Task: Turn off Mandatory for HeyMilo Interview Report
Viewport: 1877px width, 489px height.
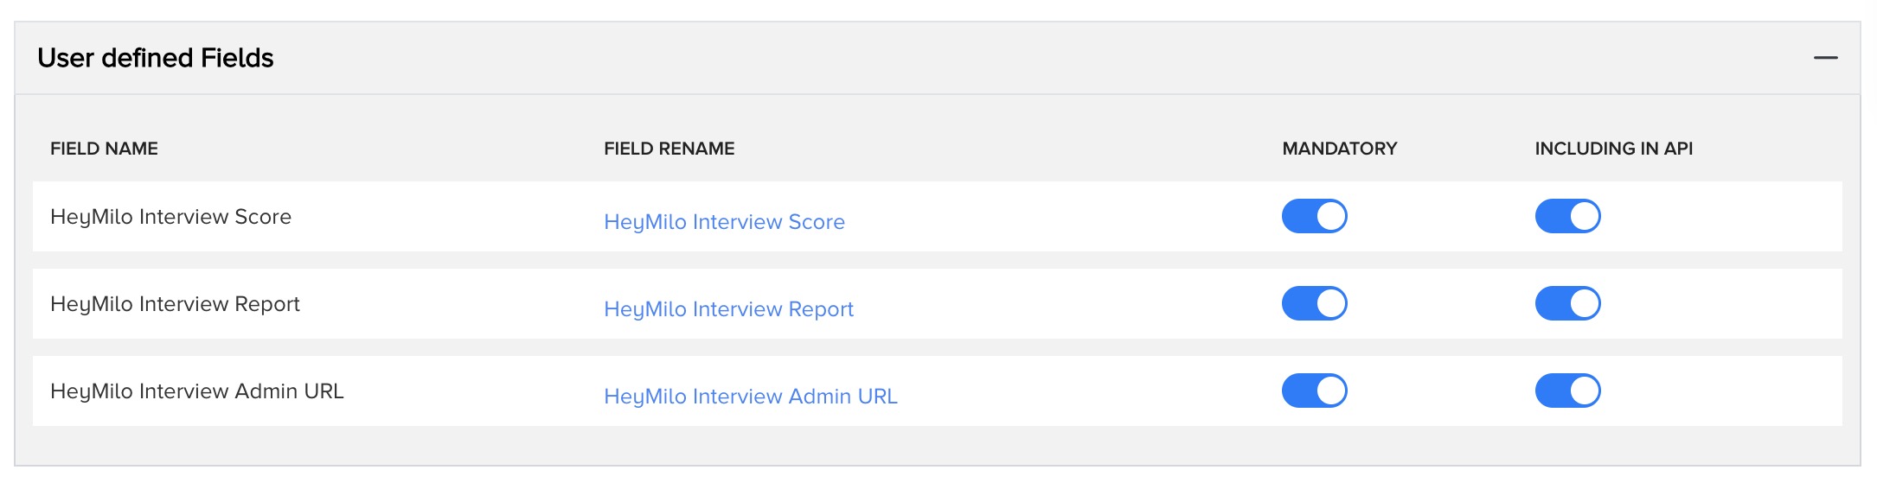Action: coord(1314,303)
